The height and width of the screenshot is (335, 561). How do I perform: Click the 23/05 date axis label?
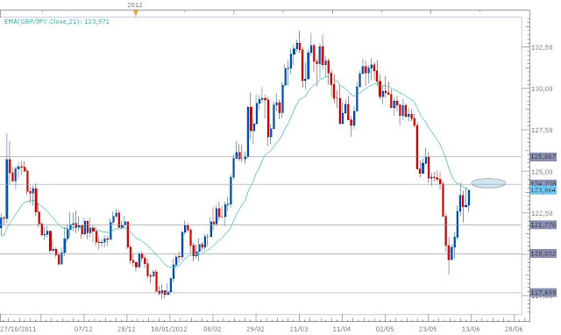428,329
